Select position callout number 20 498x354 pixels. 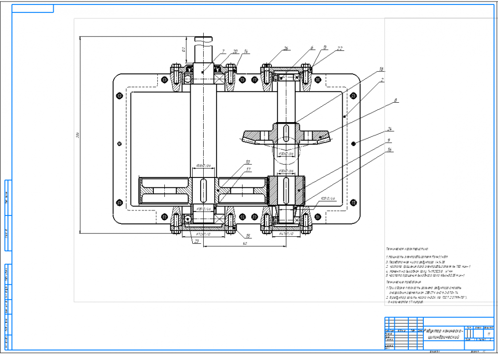click(236, 51)
